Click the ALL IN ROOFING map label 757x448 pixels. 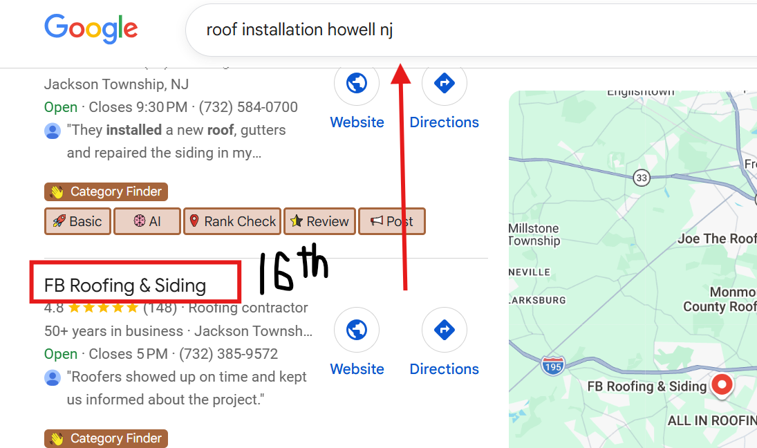(x=711, y=420)
